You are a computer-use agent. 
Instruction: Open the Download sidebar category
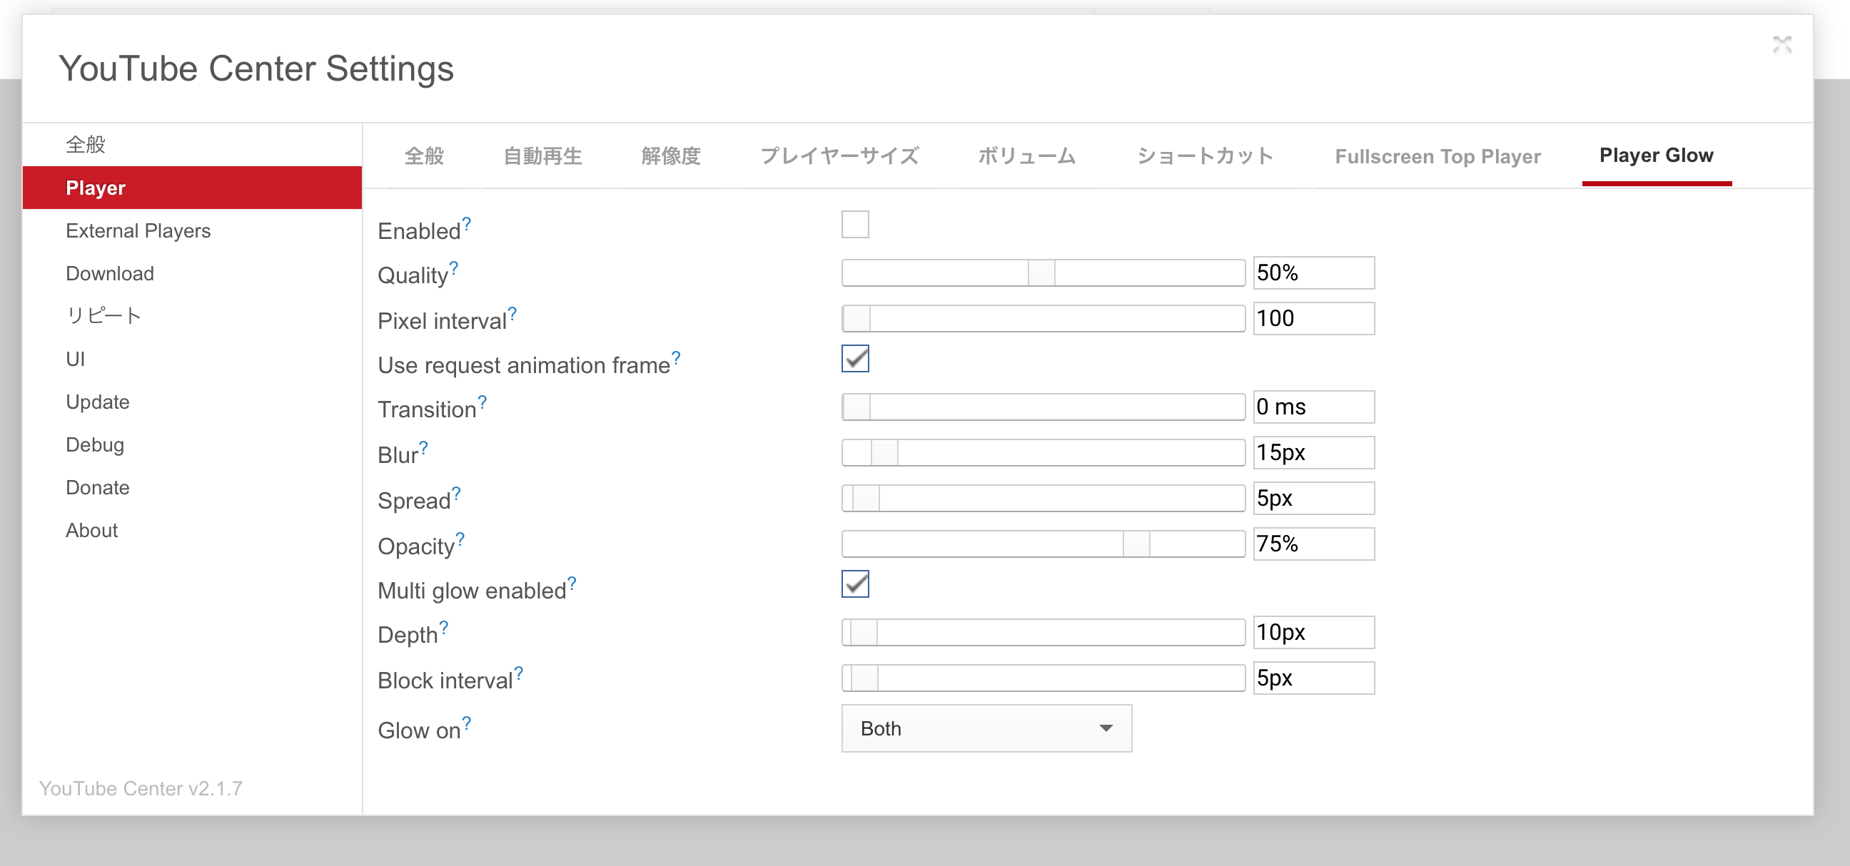[x=193, y=273]
